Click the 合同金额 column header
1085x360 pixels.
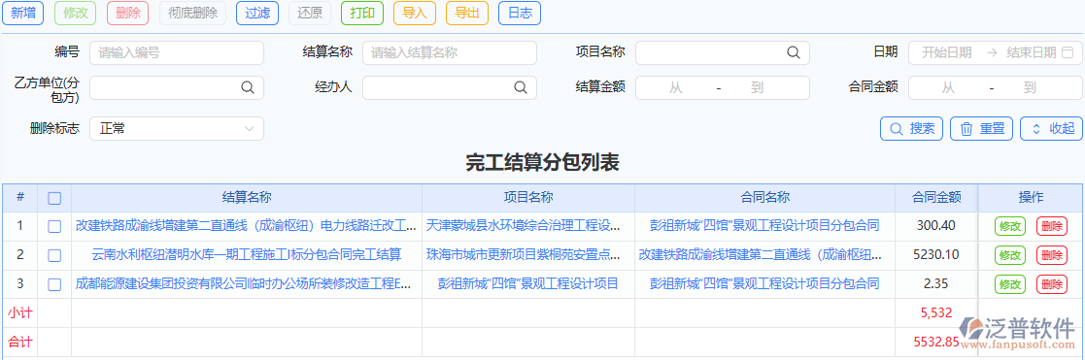click(x=936, y=197)
